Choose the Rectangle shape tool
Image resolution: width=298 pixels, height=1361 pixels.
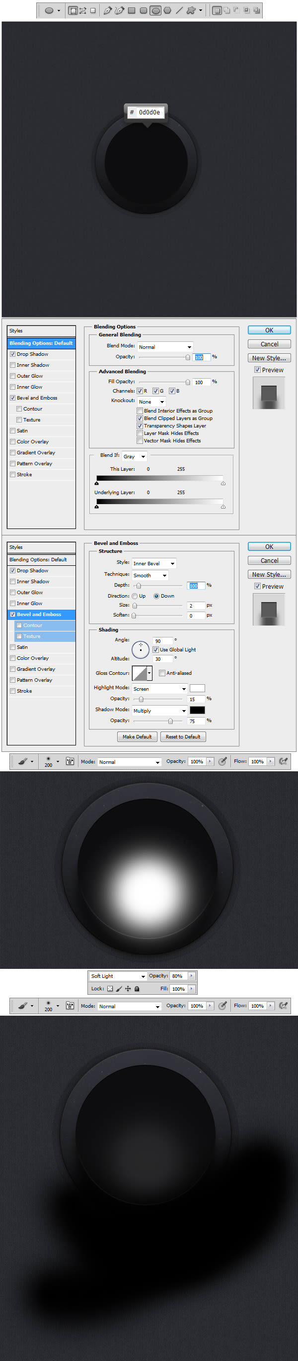pyautogui.click(x=131, y=10)
